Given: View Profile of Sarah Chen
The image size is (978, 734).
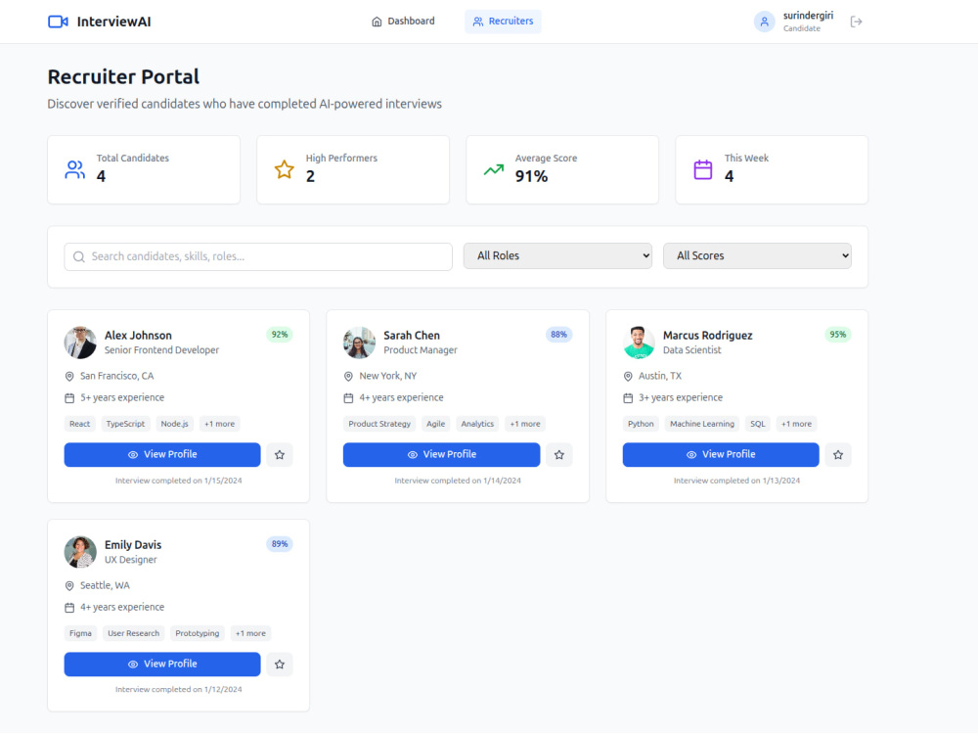Looking at the screenshot, I should pos(442,454).
